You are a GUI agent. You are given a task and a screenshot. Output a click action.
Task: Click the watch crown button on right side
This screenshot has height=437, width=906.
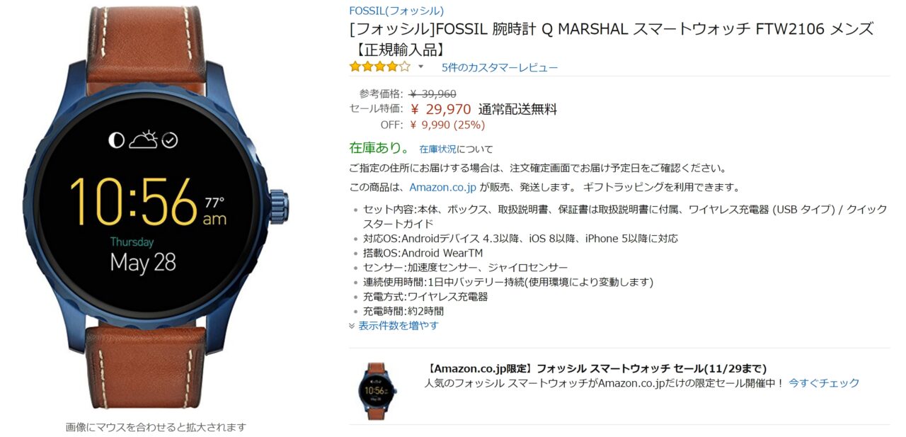[277, 205]
